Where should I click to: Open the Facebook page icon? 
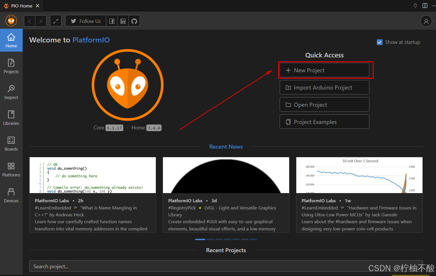click(x=112, y=21)
